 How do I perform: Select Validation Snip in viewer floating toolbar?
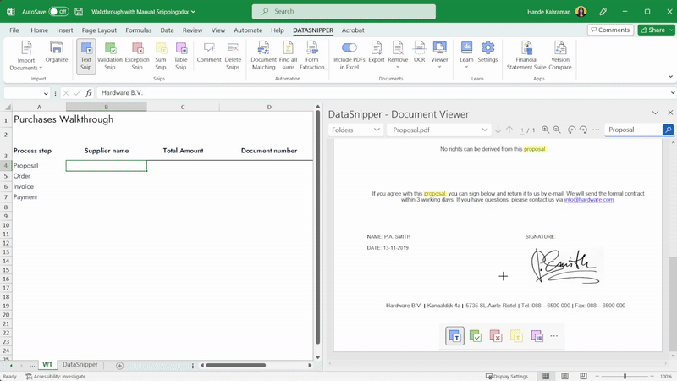click(x=476, y=335)
